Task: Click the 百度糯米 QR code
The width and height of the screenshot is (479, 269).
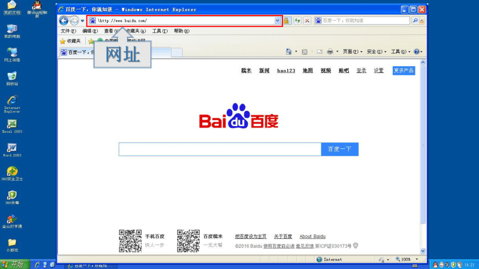Action: (188, 241)
